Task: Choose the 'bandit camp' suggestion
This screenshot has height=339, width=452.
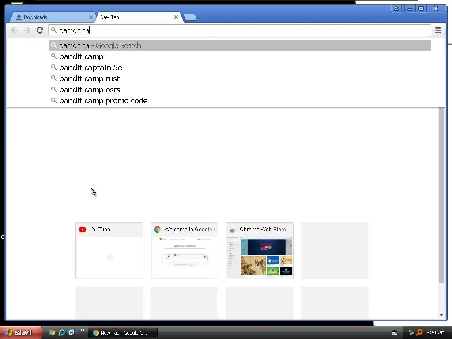Action: tap(240, 56)
